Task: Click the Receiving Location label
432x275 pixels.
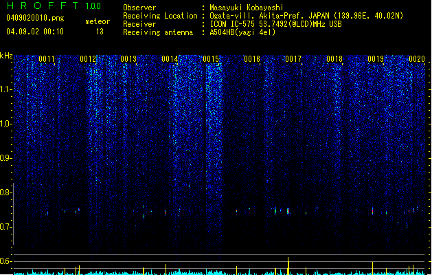Action: (x=160, y=16)
